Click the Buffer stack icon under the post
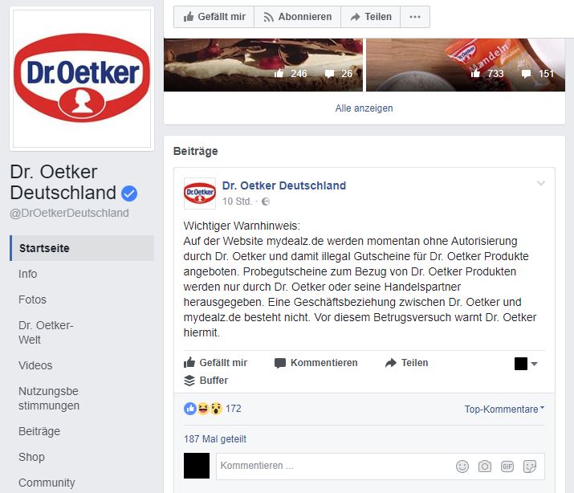574x493 pixels. tap(189, 381)
